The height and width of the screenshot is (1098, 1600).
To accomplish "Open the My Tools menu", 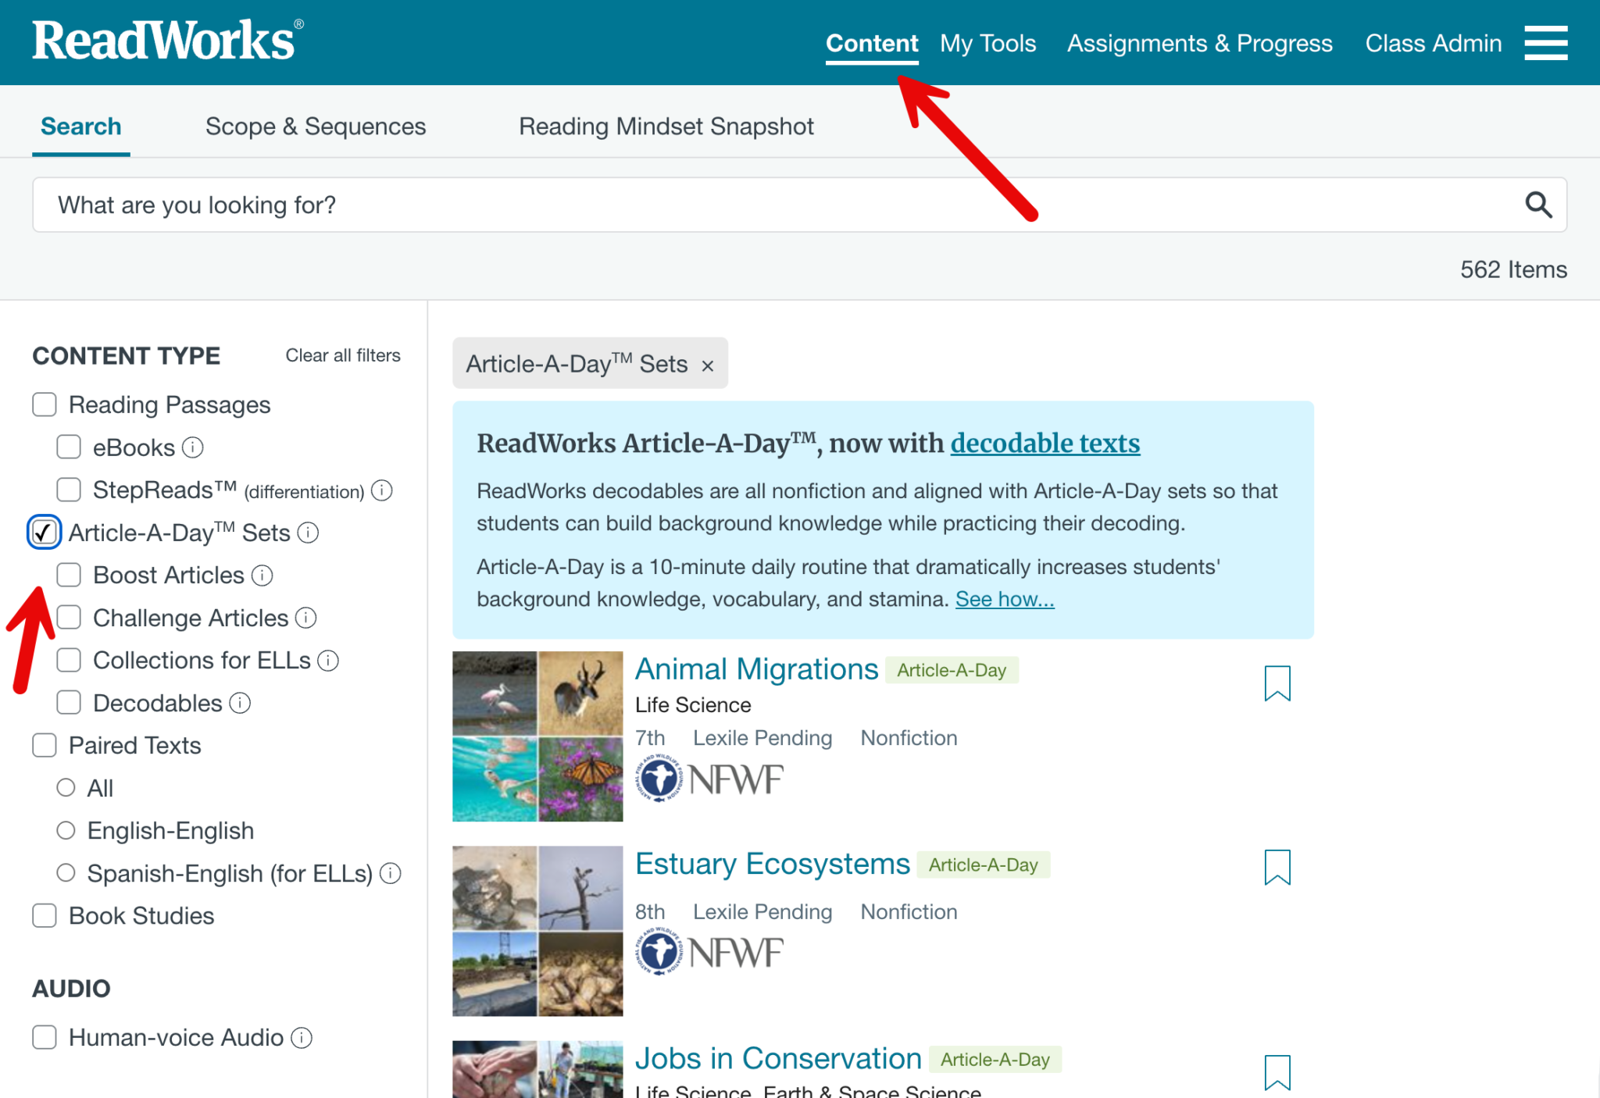I will point(987,43).
